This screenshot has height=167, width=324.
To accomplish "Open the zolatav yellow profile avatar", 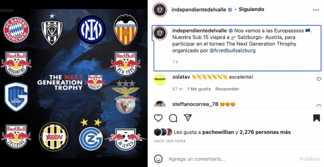I will 160,80.
